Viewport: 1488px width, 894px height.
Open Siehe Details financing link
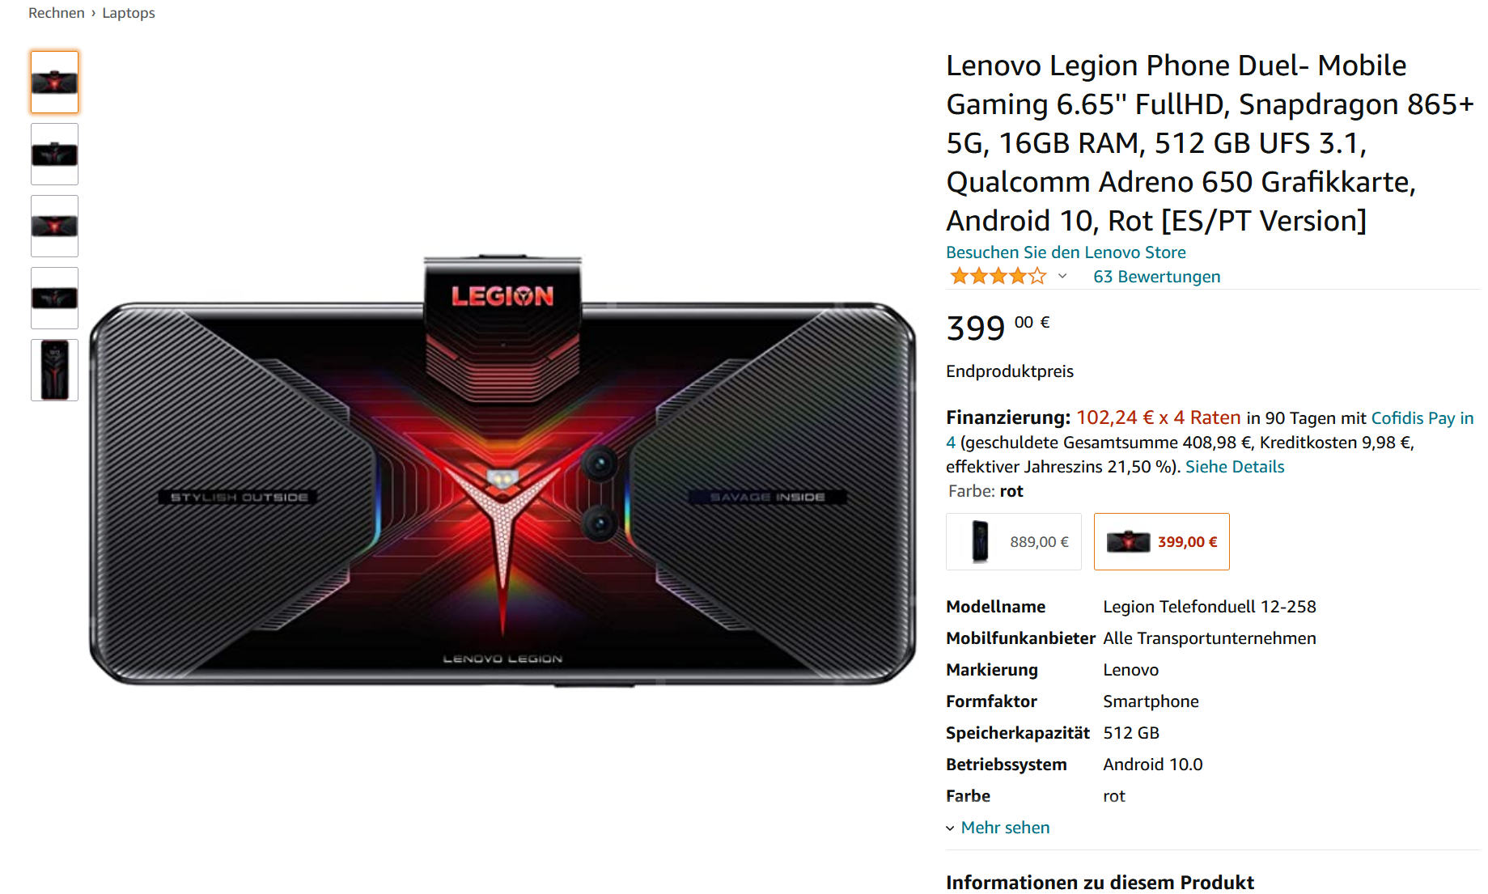coord(1235,467)
